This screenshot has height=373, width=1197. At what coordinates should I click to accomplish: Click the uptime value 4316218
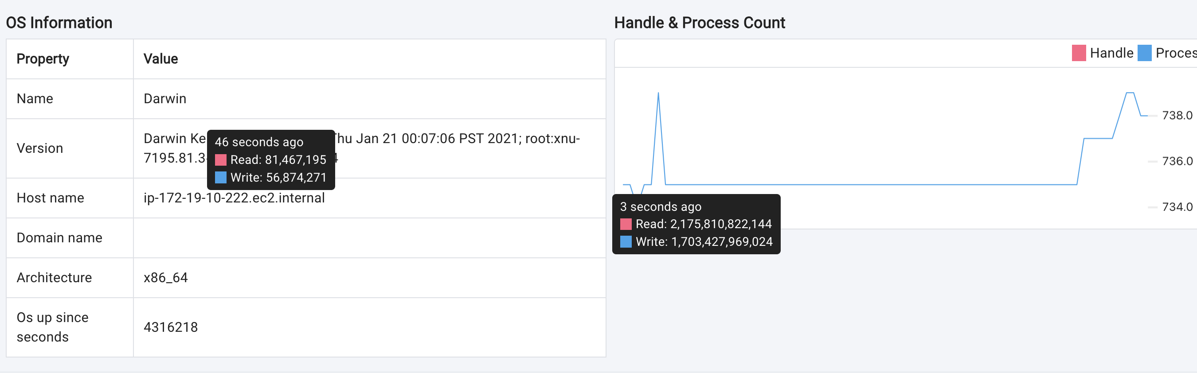pos(171,327)
